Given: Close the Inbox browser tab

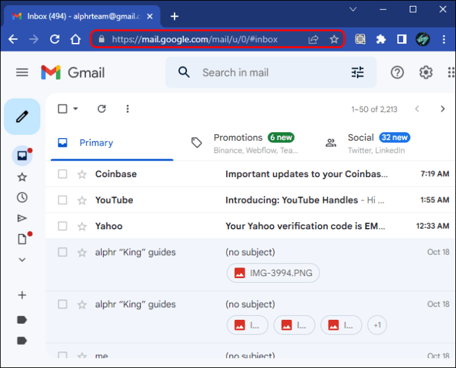Looking at the screenshot, I should (x=150, y=17).
